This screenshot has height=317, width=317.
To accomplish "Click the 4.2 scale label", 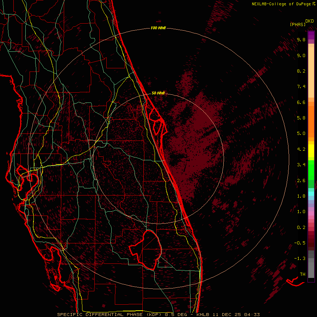I will pyautogui.click(x=301, y=149).
